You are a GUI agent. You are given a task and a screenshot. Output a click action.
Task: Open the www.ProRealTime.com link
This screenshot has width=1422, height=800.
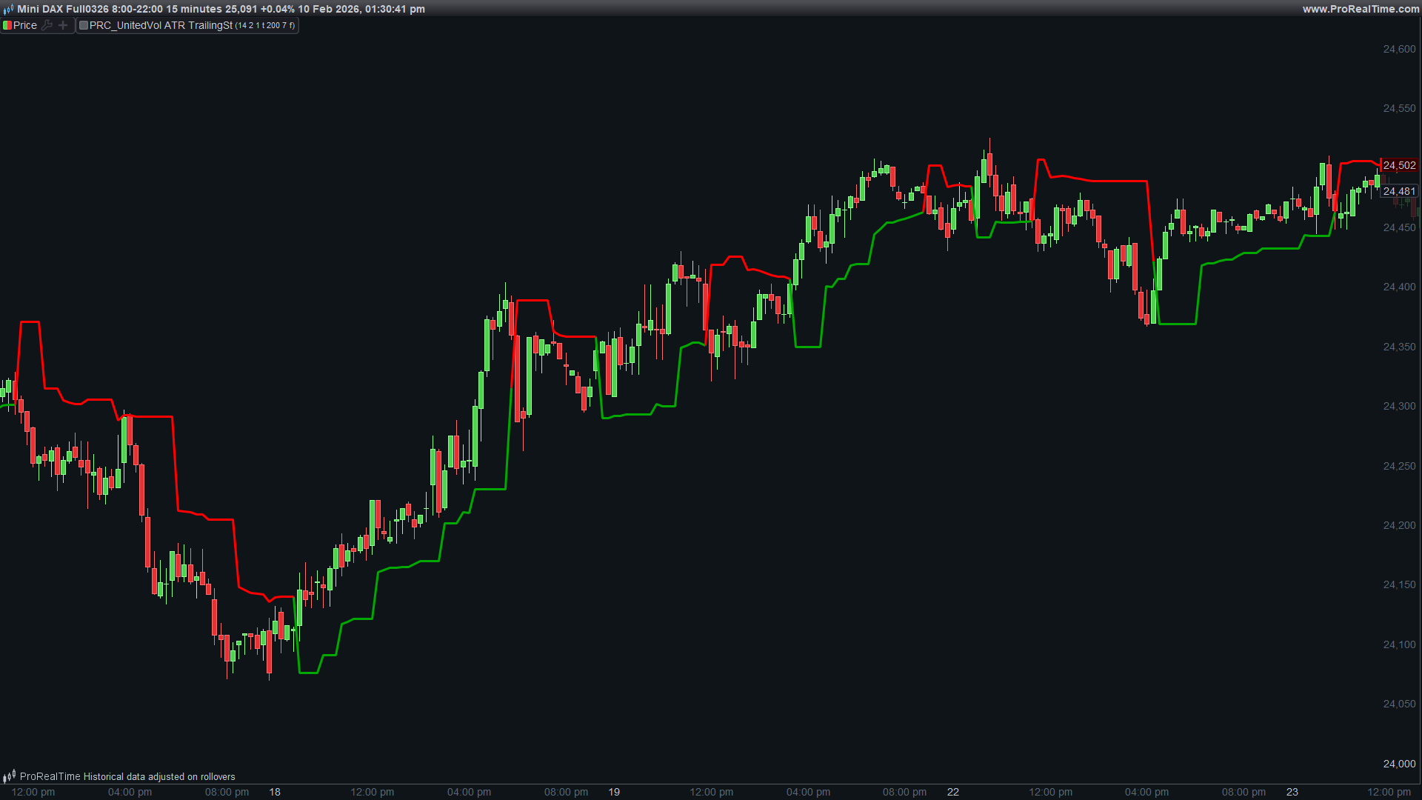point(1361,9)
